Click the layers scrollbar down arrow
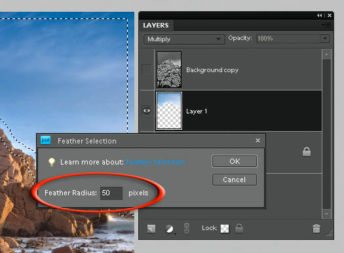Screen dimensions: 344x253 [326, 214]
